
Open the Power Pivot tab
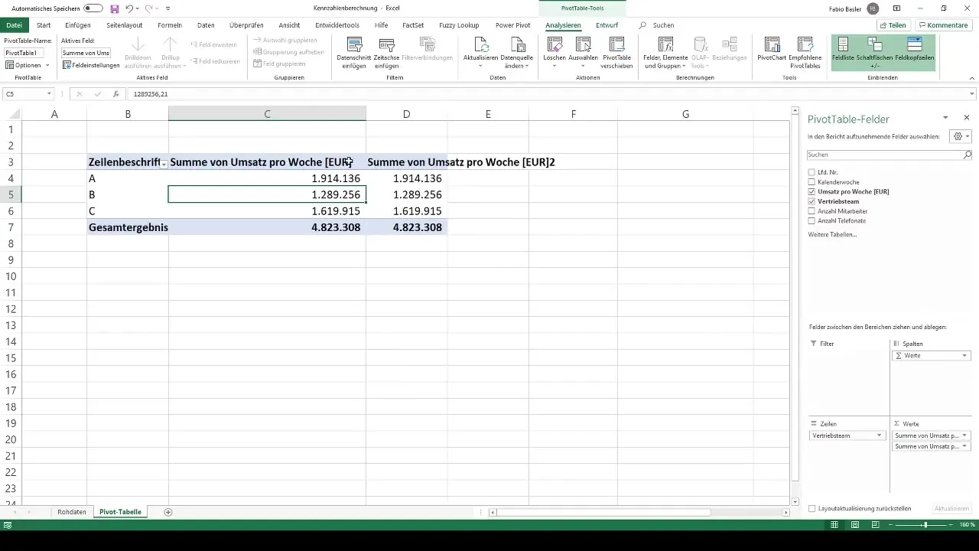[512, 25]
